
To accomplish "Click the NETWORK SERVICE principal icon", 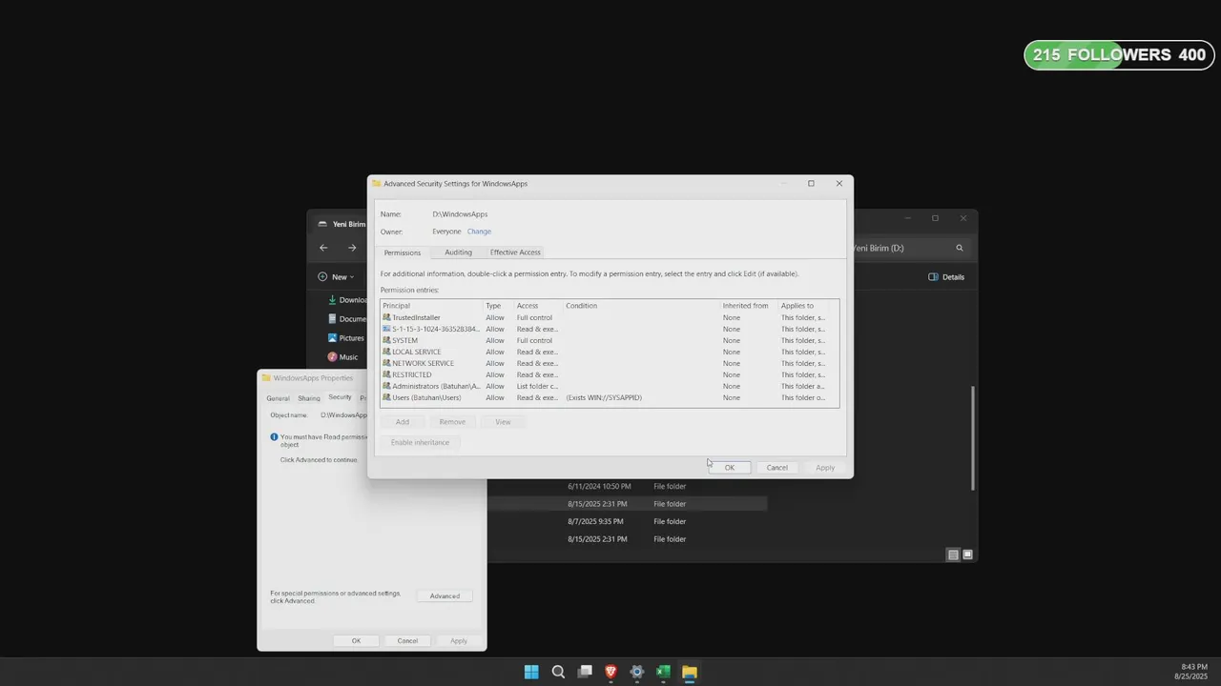I will tap(386, 363).
